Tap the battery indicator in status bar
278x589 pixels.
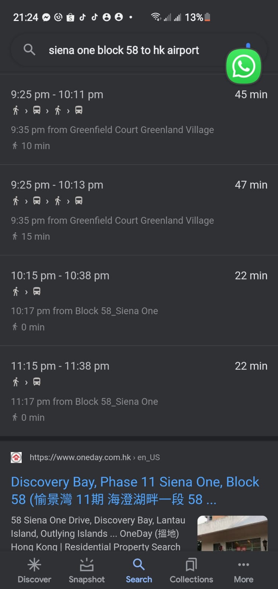click(207, 17)
